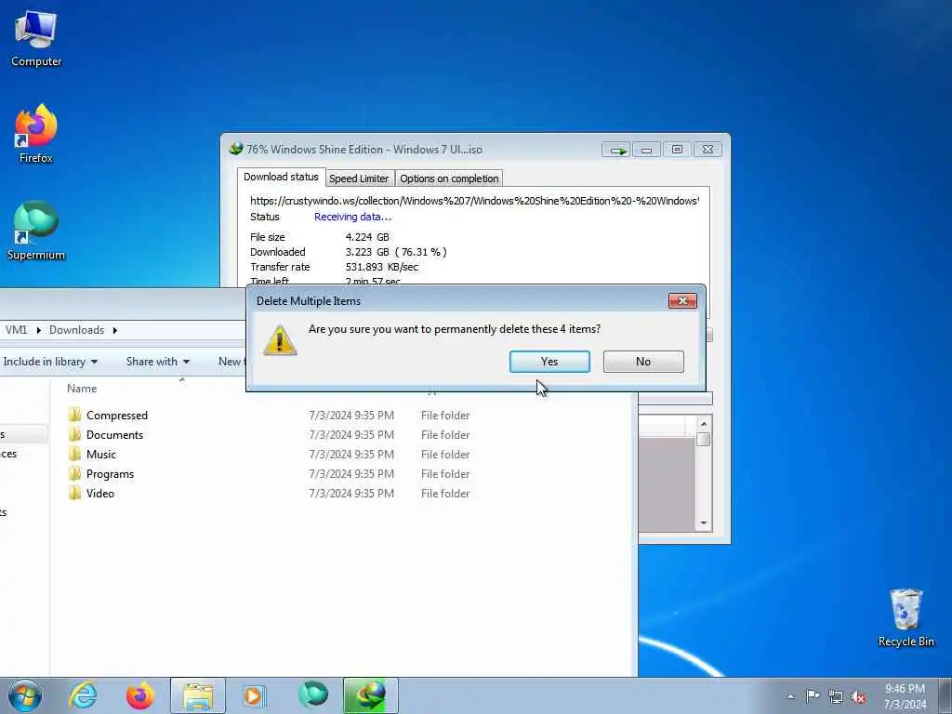This screenshot has width=952, height=714.
Task: Switch to the Download status tab
Action: coord(281,177)
